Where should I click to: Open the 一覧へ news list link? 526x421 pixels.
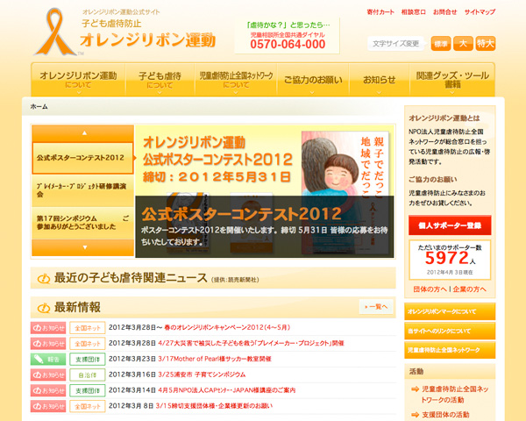374,306
